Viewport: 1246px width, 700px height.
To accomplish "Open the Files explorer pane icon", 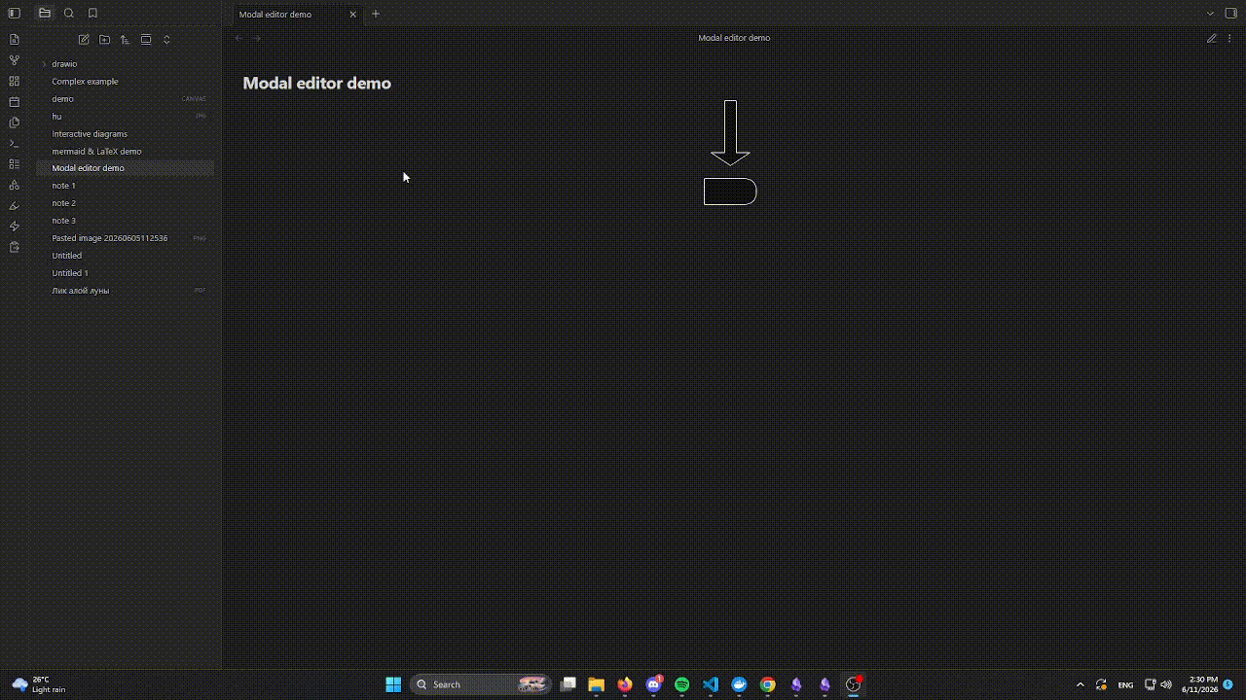I will (x=45, y=14).
